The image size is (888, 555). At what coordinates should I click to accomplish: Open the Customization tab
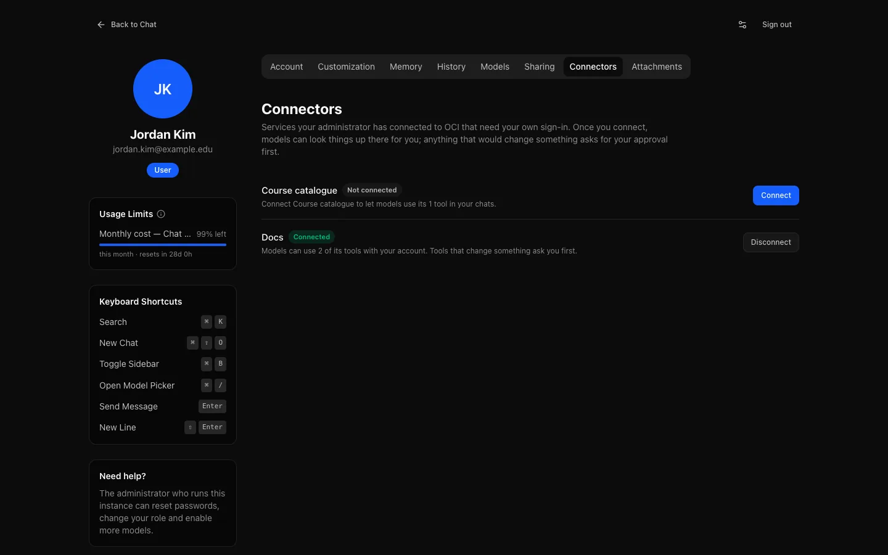[346, 67]
